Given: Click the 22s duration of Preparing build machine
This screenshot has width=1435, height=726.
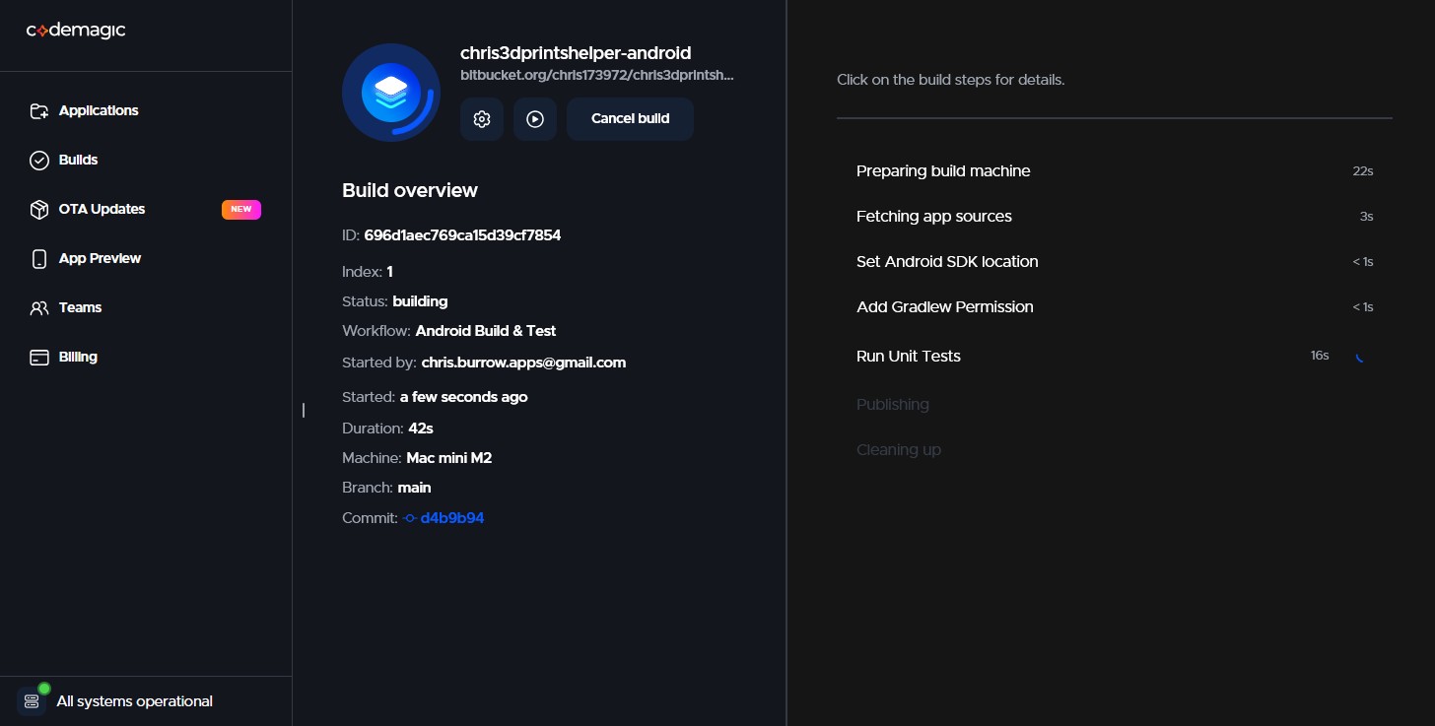Looking at the screenshot, I should coord(1363,171).
